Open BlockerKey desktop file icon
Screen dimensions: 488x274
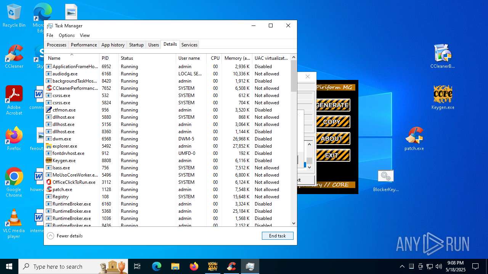pyautogui.click(x=386, y=180)
